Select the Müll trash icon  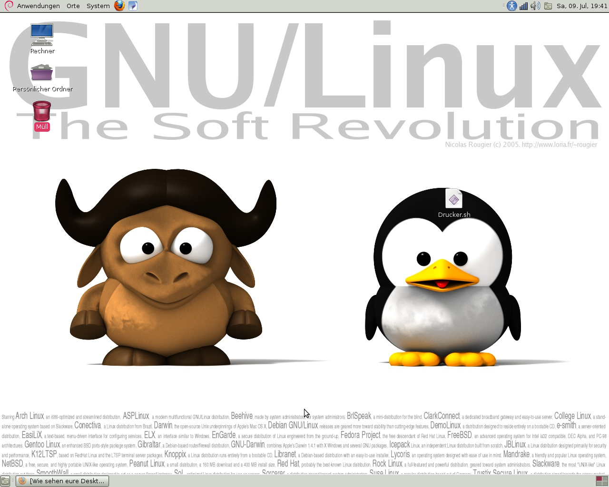click(x=42, y=111)
